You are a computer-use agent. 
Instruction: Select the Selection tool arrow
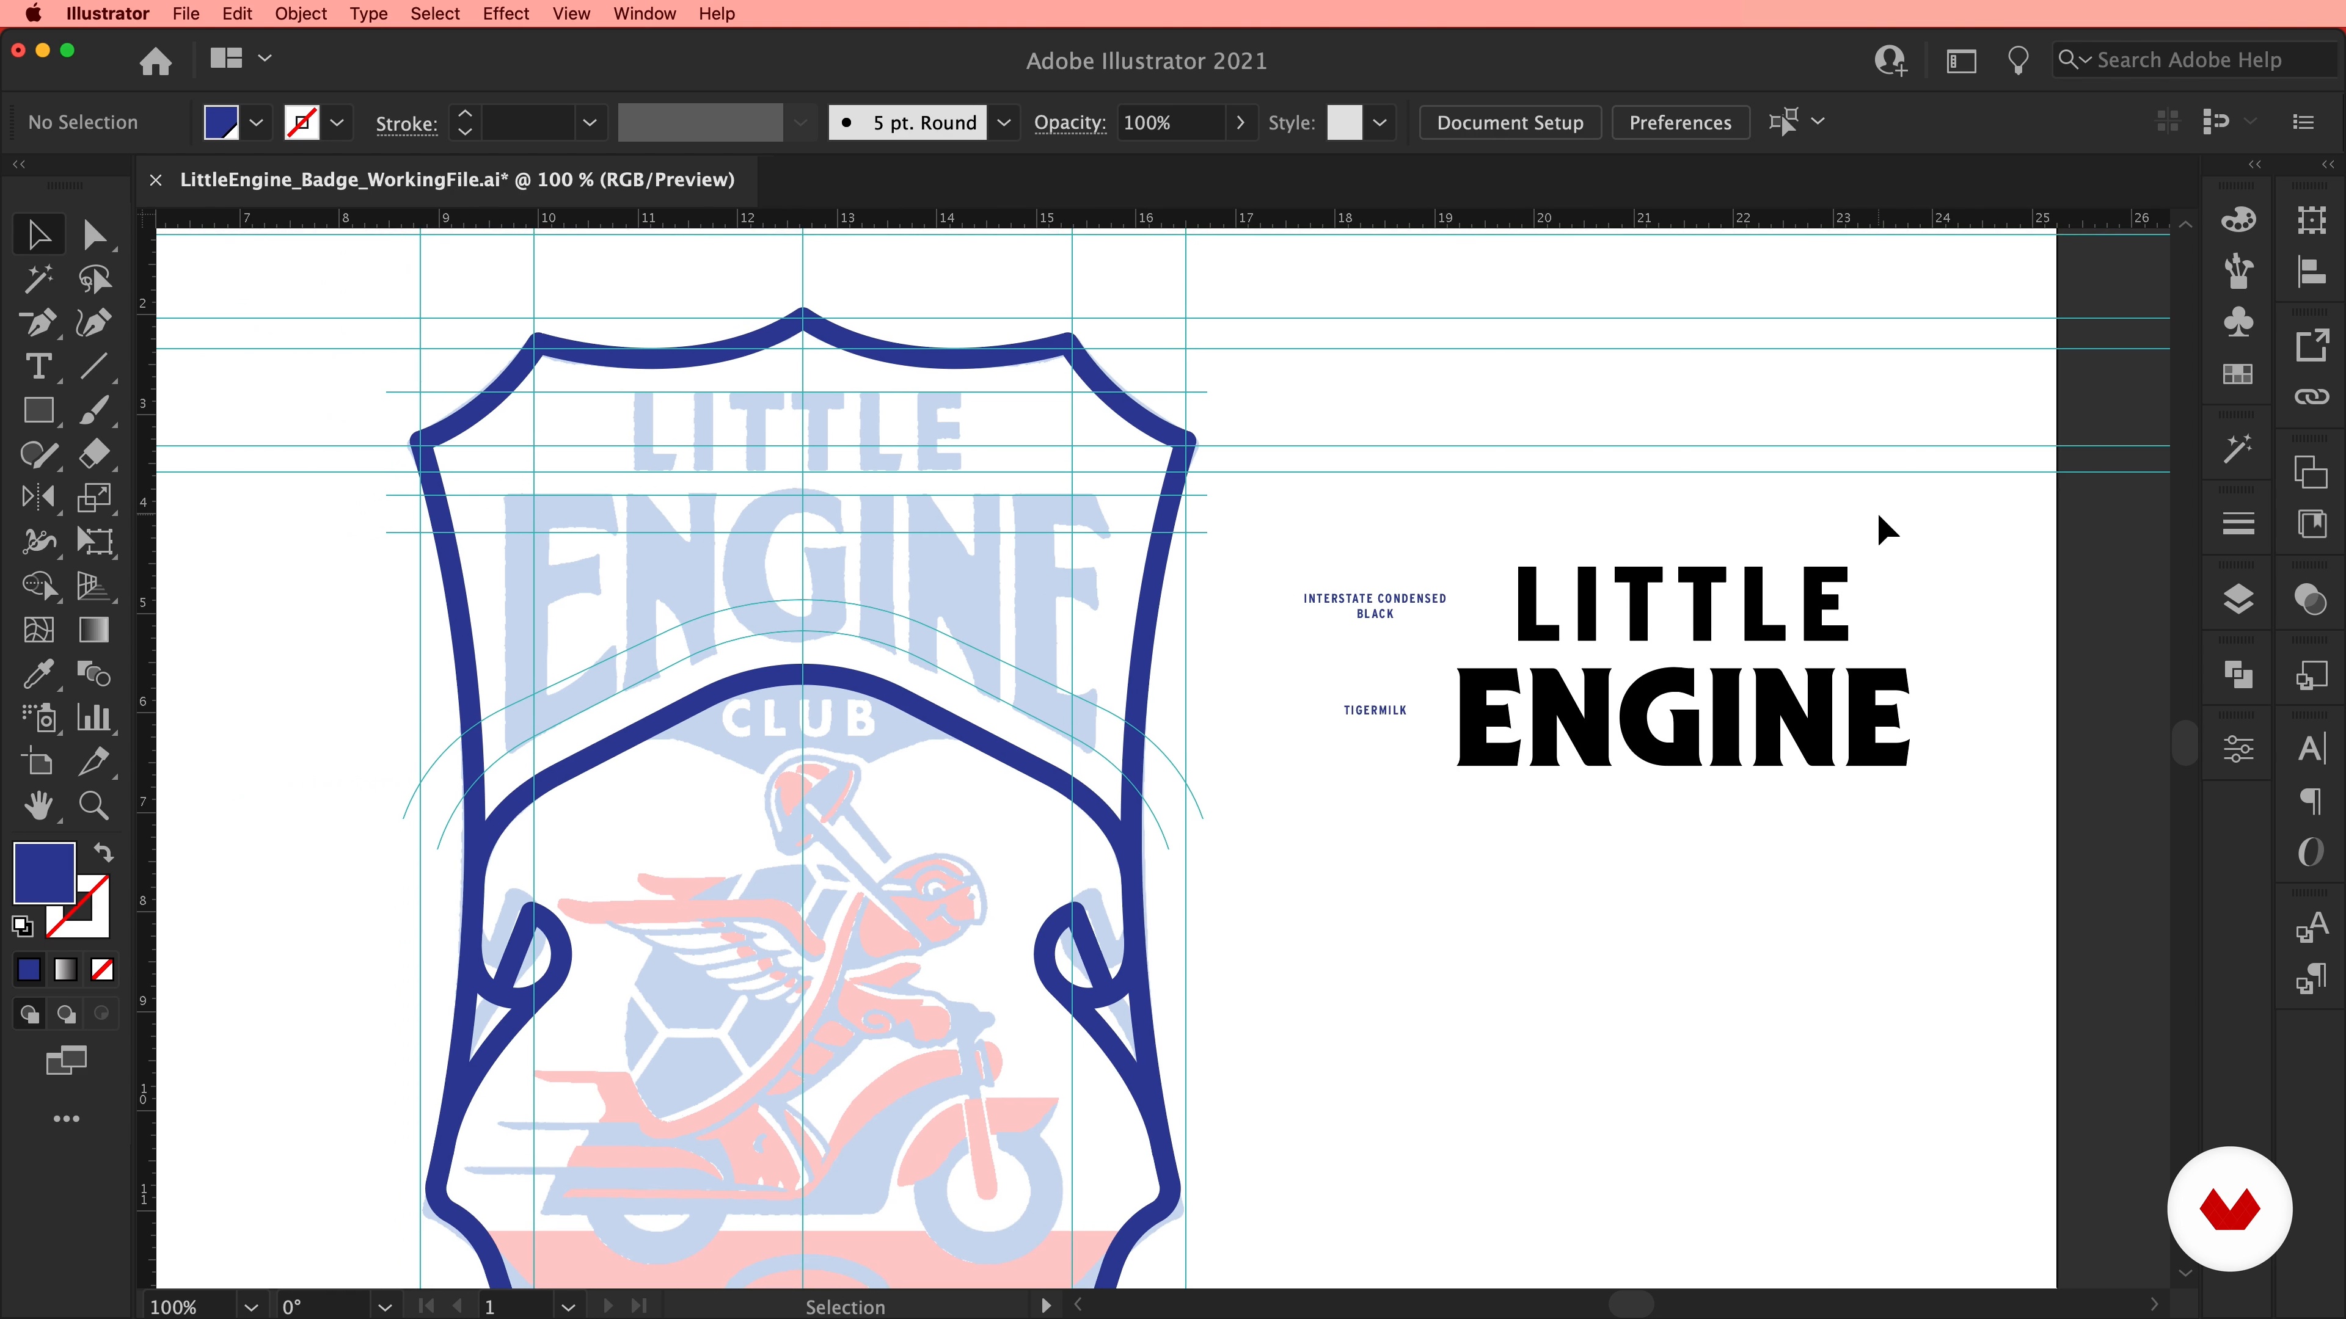(38, 236)
